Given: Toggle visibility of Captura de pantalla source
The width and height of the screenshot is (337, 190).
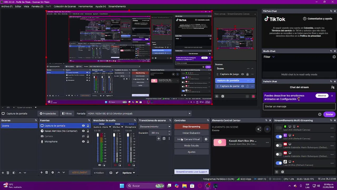Looking at the screenshot, I should 83,126.
